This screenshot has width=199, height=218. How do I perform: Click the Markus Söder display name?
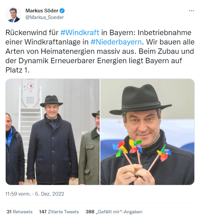point(42,11)
